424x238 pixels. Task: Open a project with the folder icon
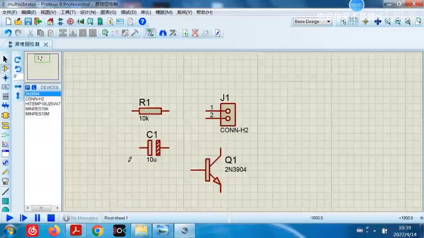[18, 21]
